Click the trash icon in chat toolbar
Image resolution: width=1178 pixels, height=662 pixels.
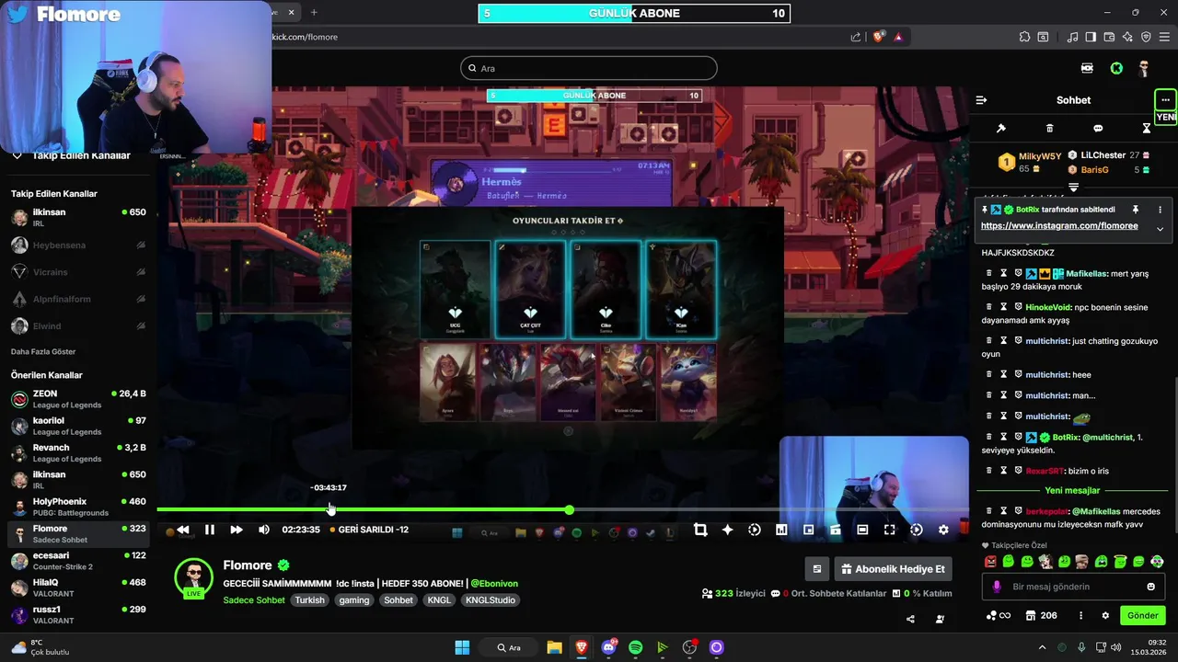1049,128
